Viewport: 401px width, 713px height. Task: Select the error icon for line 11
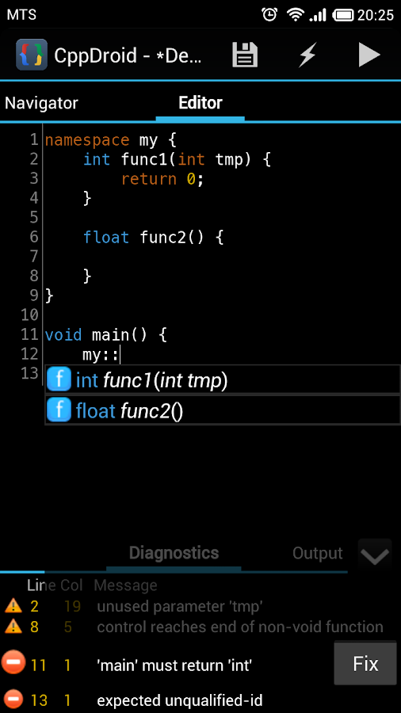click(13, 662)
